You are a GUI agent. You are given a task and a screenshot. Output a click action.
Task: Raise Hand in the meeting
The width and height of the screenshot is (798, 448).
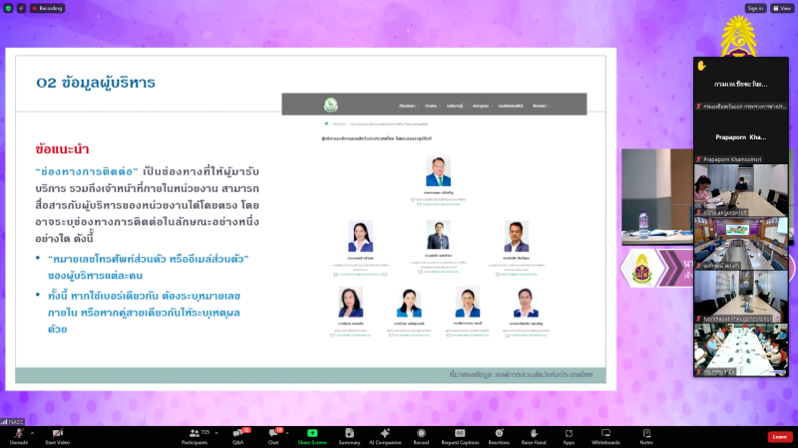534,435
